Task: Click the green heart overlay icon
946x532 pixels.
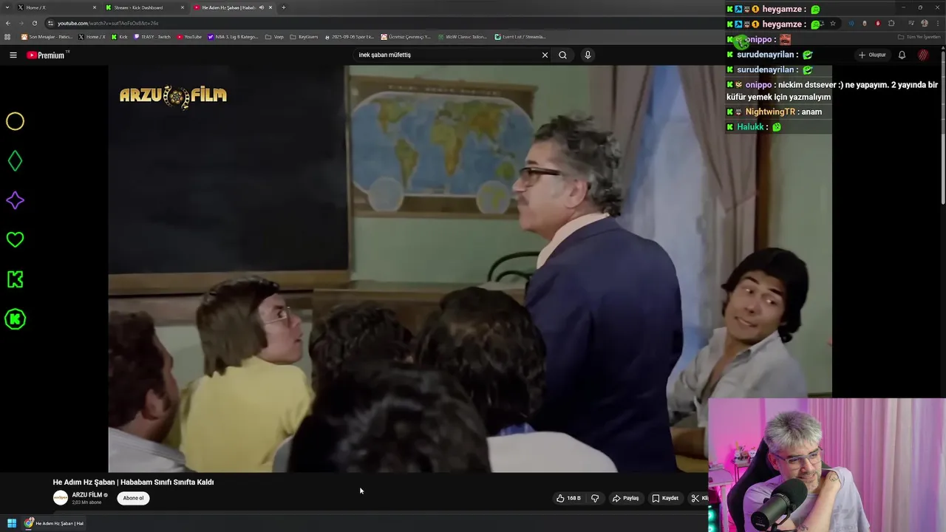Action: [x=15, y=239]
